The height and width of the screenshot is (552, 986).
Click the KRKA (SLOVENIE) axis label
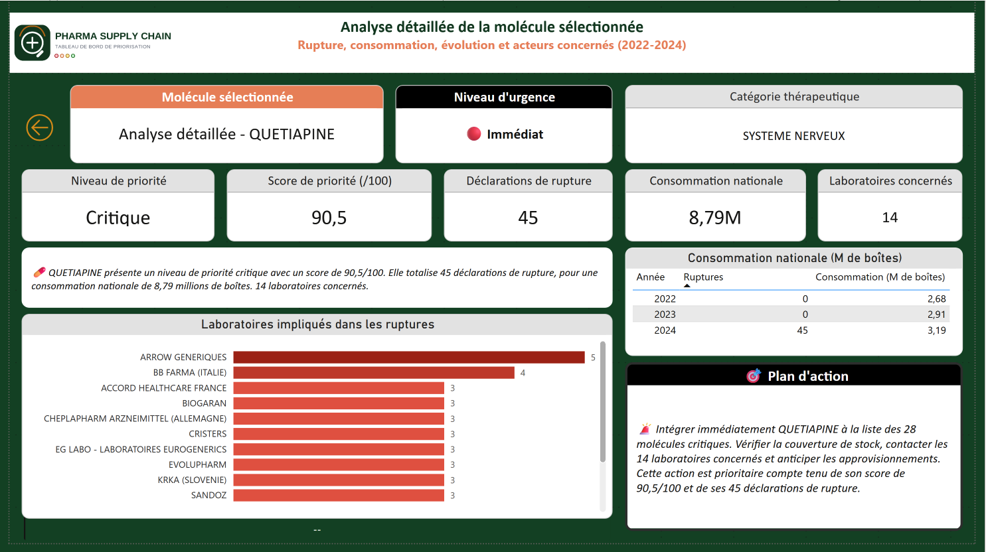(x=192, y=480)
